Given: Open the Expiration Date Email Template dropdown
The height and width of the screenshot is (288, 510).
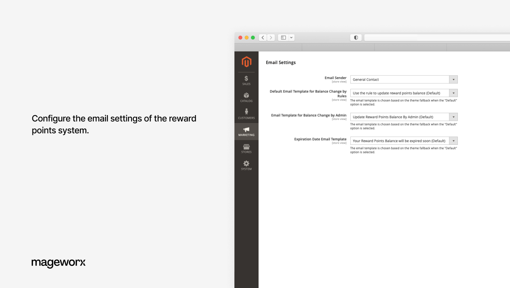Looking at the screenshot, I should pos(453,140).
